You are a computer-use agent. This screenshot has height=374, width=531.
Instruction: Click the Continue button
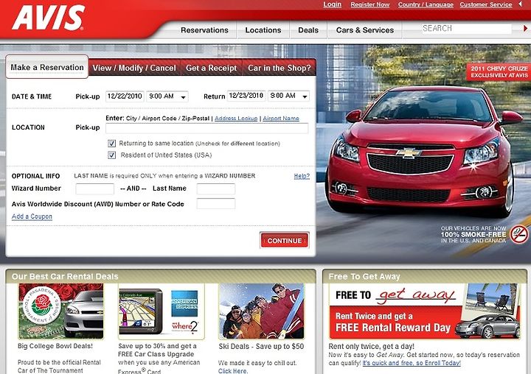(285, 241)
